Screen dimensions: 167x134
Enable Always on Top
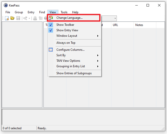tap(74, 43)
